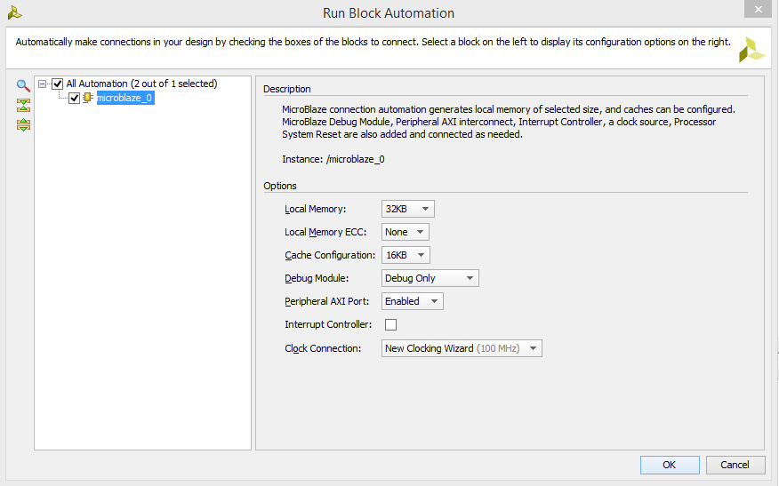Click the collapse all tree icon
This screenshot has width=779, height=486.
23,105
